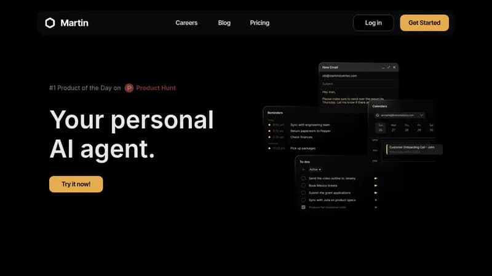Viewport: 492px width, 276px height.
Task: Click 'Check finances' reminder text
Action: point(301,137)
